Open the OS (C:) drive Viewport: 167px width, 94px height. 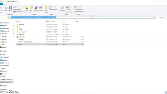[x=4, y=77]
